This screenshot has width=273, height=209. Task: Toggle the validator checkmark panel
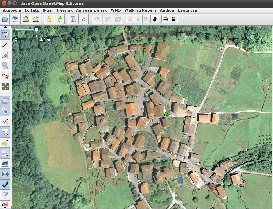(5, 185)
